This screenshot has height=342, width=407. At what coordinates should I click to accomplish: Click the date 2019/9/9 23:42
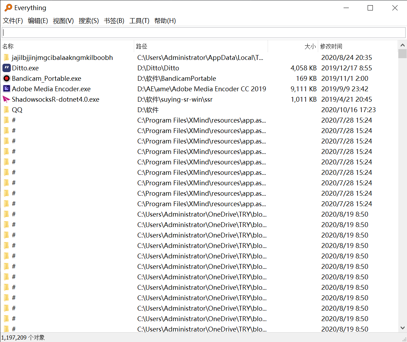coord(345,89)
